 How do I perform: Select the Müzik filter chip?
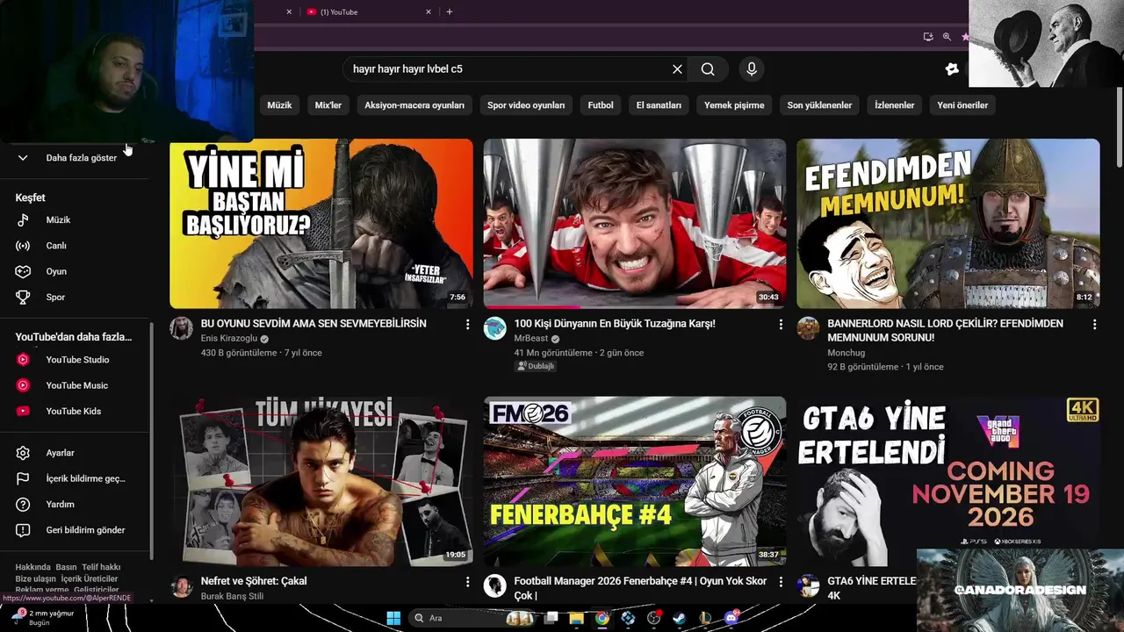(x=279, y=105)
